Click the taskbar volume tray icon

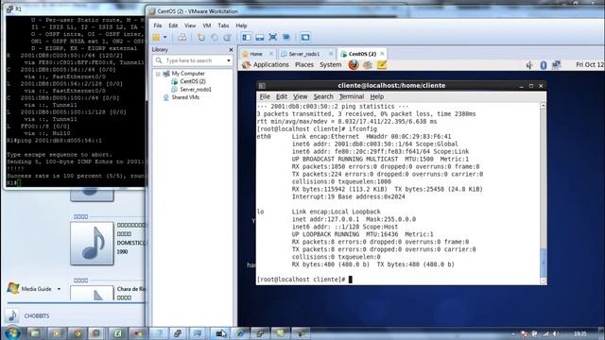click(x=555, y=333)
